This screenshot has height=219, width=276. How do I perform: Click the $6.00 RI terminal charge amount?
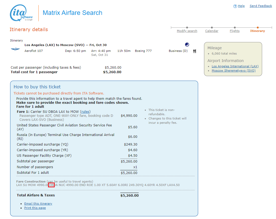click(x=133, y=137)
